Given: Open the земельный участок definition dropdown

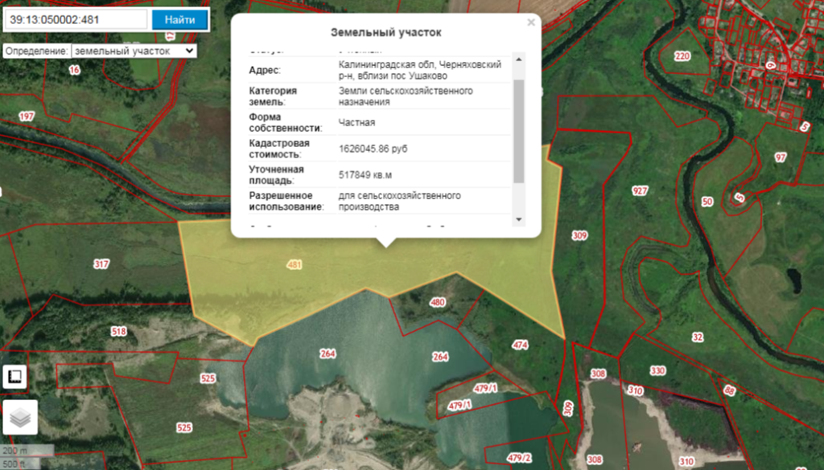Looking at the screenshot, I should 134,51.
